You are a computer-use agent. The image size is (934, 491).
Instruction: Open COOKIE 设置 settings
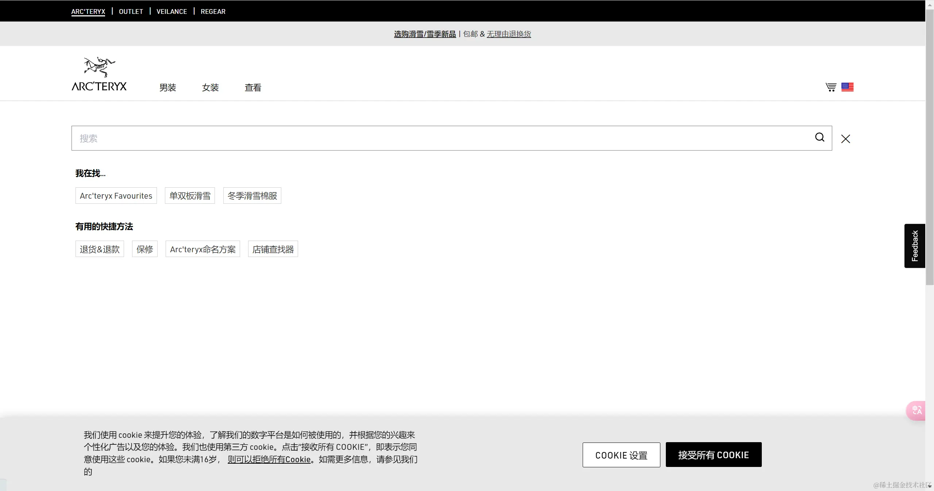point(621,455)
